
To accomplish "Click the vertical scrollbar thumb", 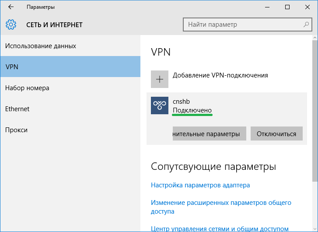I will click(315, 109).
